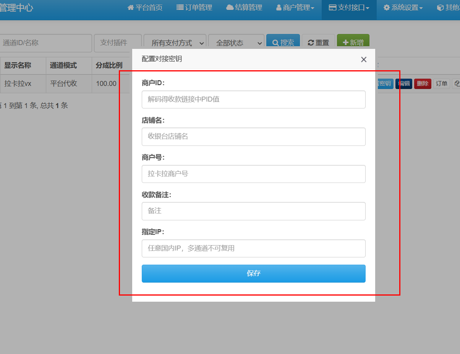The image size is (460, 354).
Task: Select the 通道ID/名称 search box
Action: [45, 43]
